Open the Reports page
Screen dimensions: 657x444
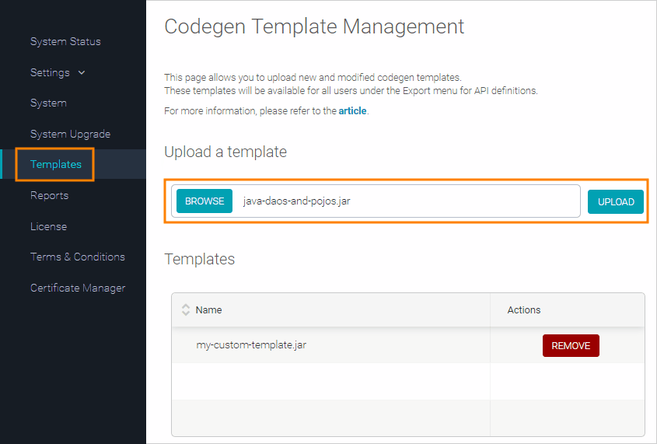tap(49, 195)
